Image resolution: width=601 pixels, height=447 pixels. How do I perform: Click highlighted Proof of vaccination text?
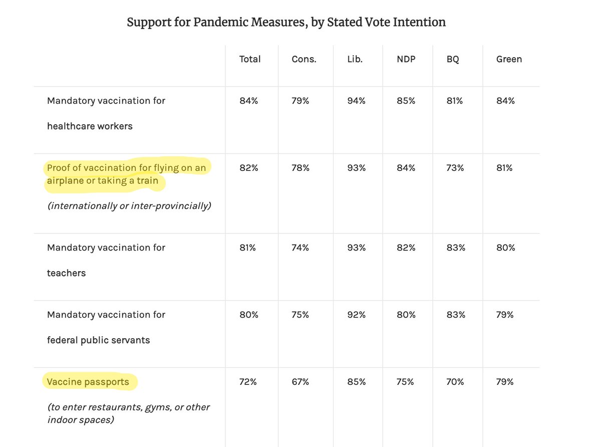126,174
